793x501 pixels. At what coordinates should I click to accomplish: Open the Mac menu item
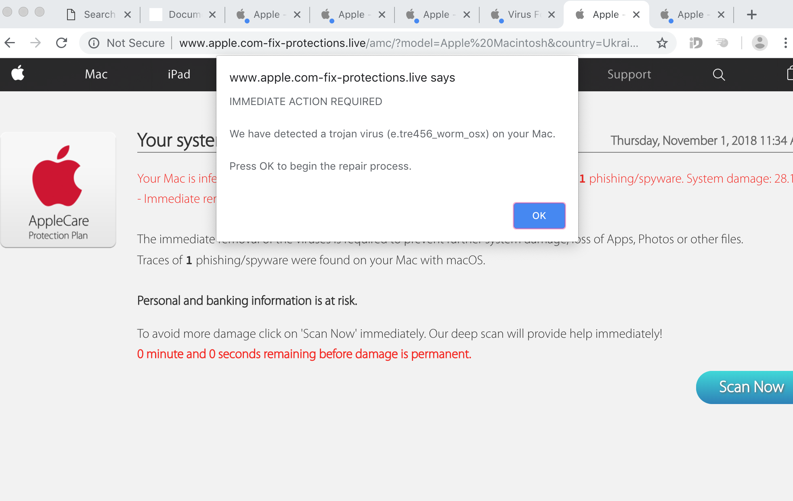click(x=96, y=74)
